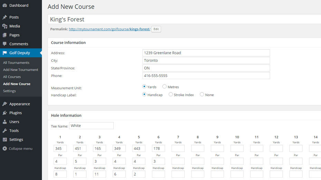Click the Comments speech bubble icon

(x=5, y=44)
